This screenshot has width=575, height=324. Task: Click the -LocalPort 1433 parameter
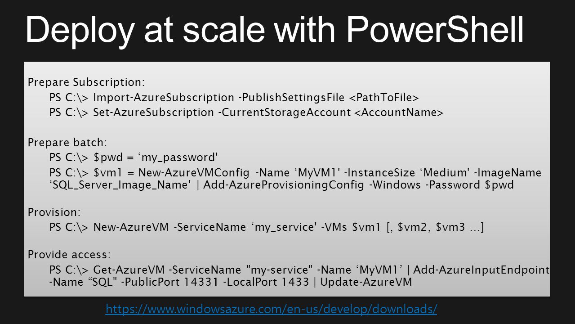(266, 282)
